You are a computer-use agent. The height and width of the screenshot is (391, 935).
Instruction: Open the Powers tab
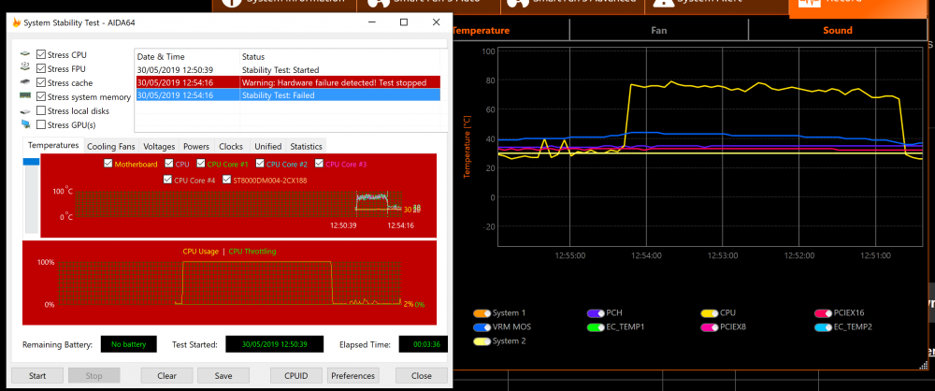[196, 146]
